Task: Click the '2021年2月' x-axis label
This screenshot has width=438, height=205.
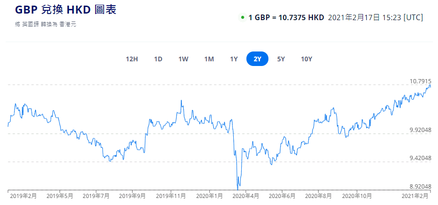Action: click(415, 196)
